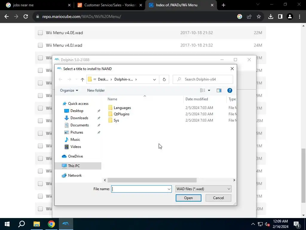Close the NAND install file dialog
The width and height of the screenshot is (306, 230).
coord(232,69)
